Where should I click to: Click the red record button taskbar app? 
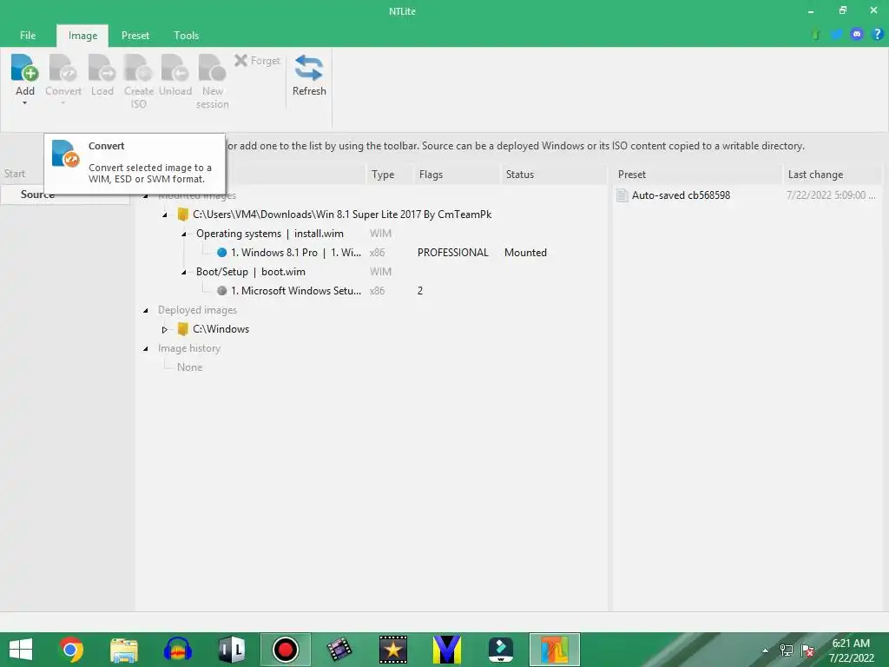pos(285,650)
